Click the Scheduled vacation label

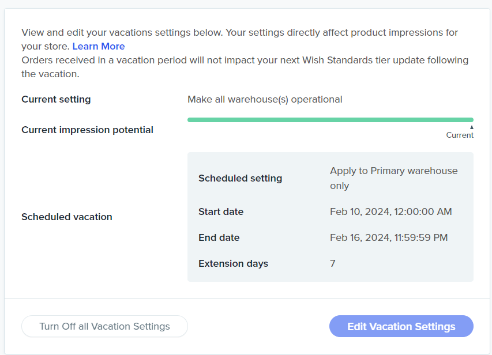(x=66, y=217)
